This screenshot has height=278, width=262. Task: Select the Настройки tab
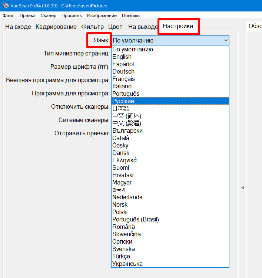(178, 26)
